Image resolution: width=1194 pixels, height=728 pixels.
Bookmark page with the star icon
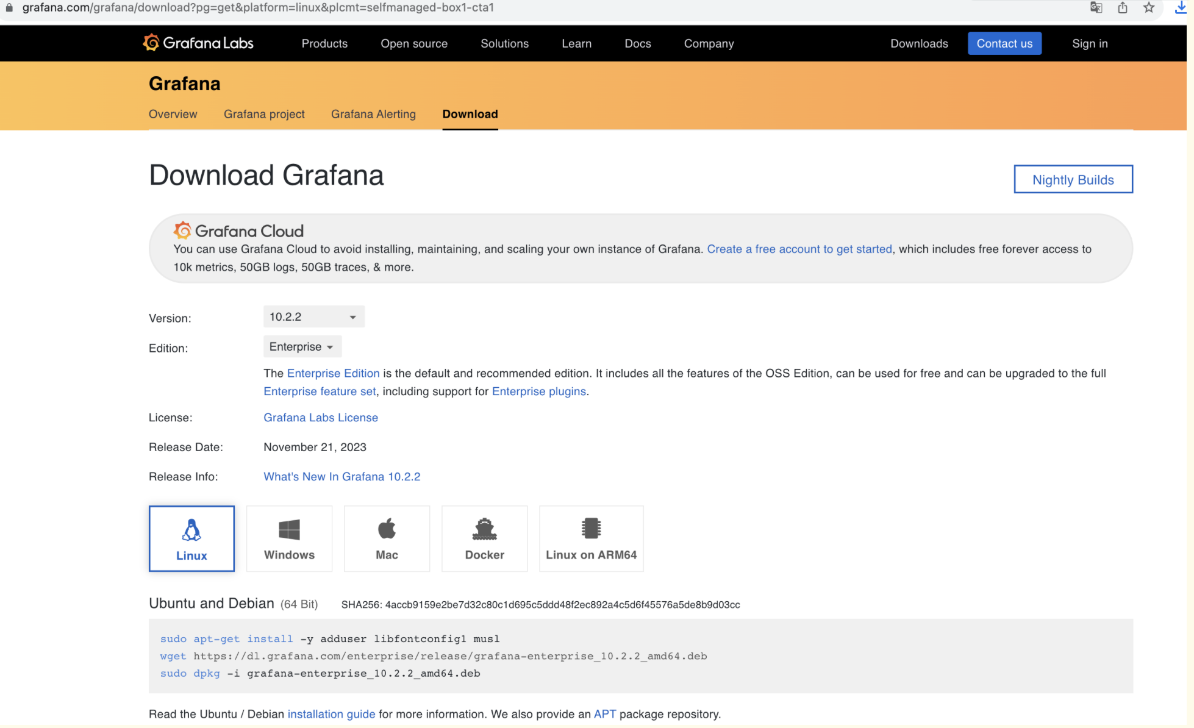tap(1149, 8)
